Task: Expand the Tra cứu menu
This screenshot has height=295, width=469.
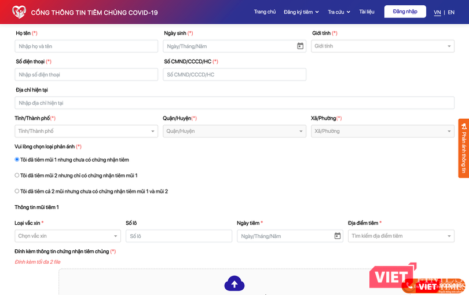Action: coord(339,12)
